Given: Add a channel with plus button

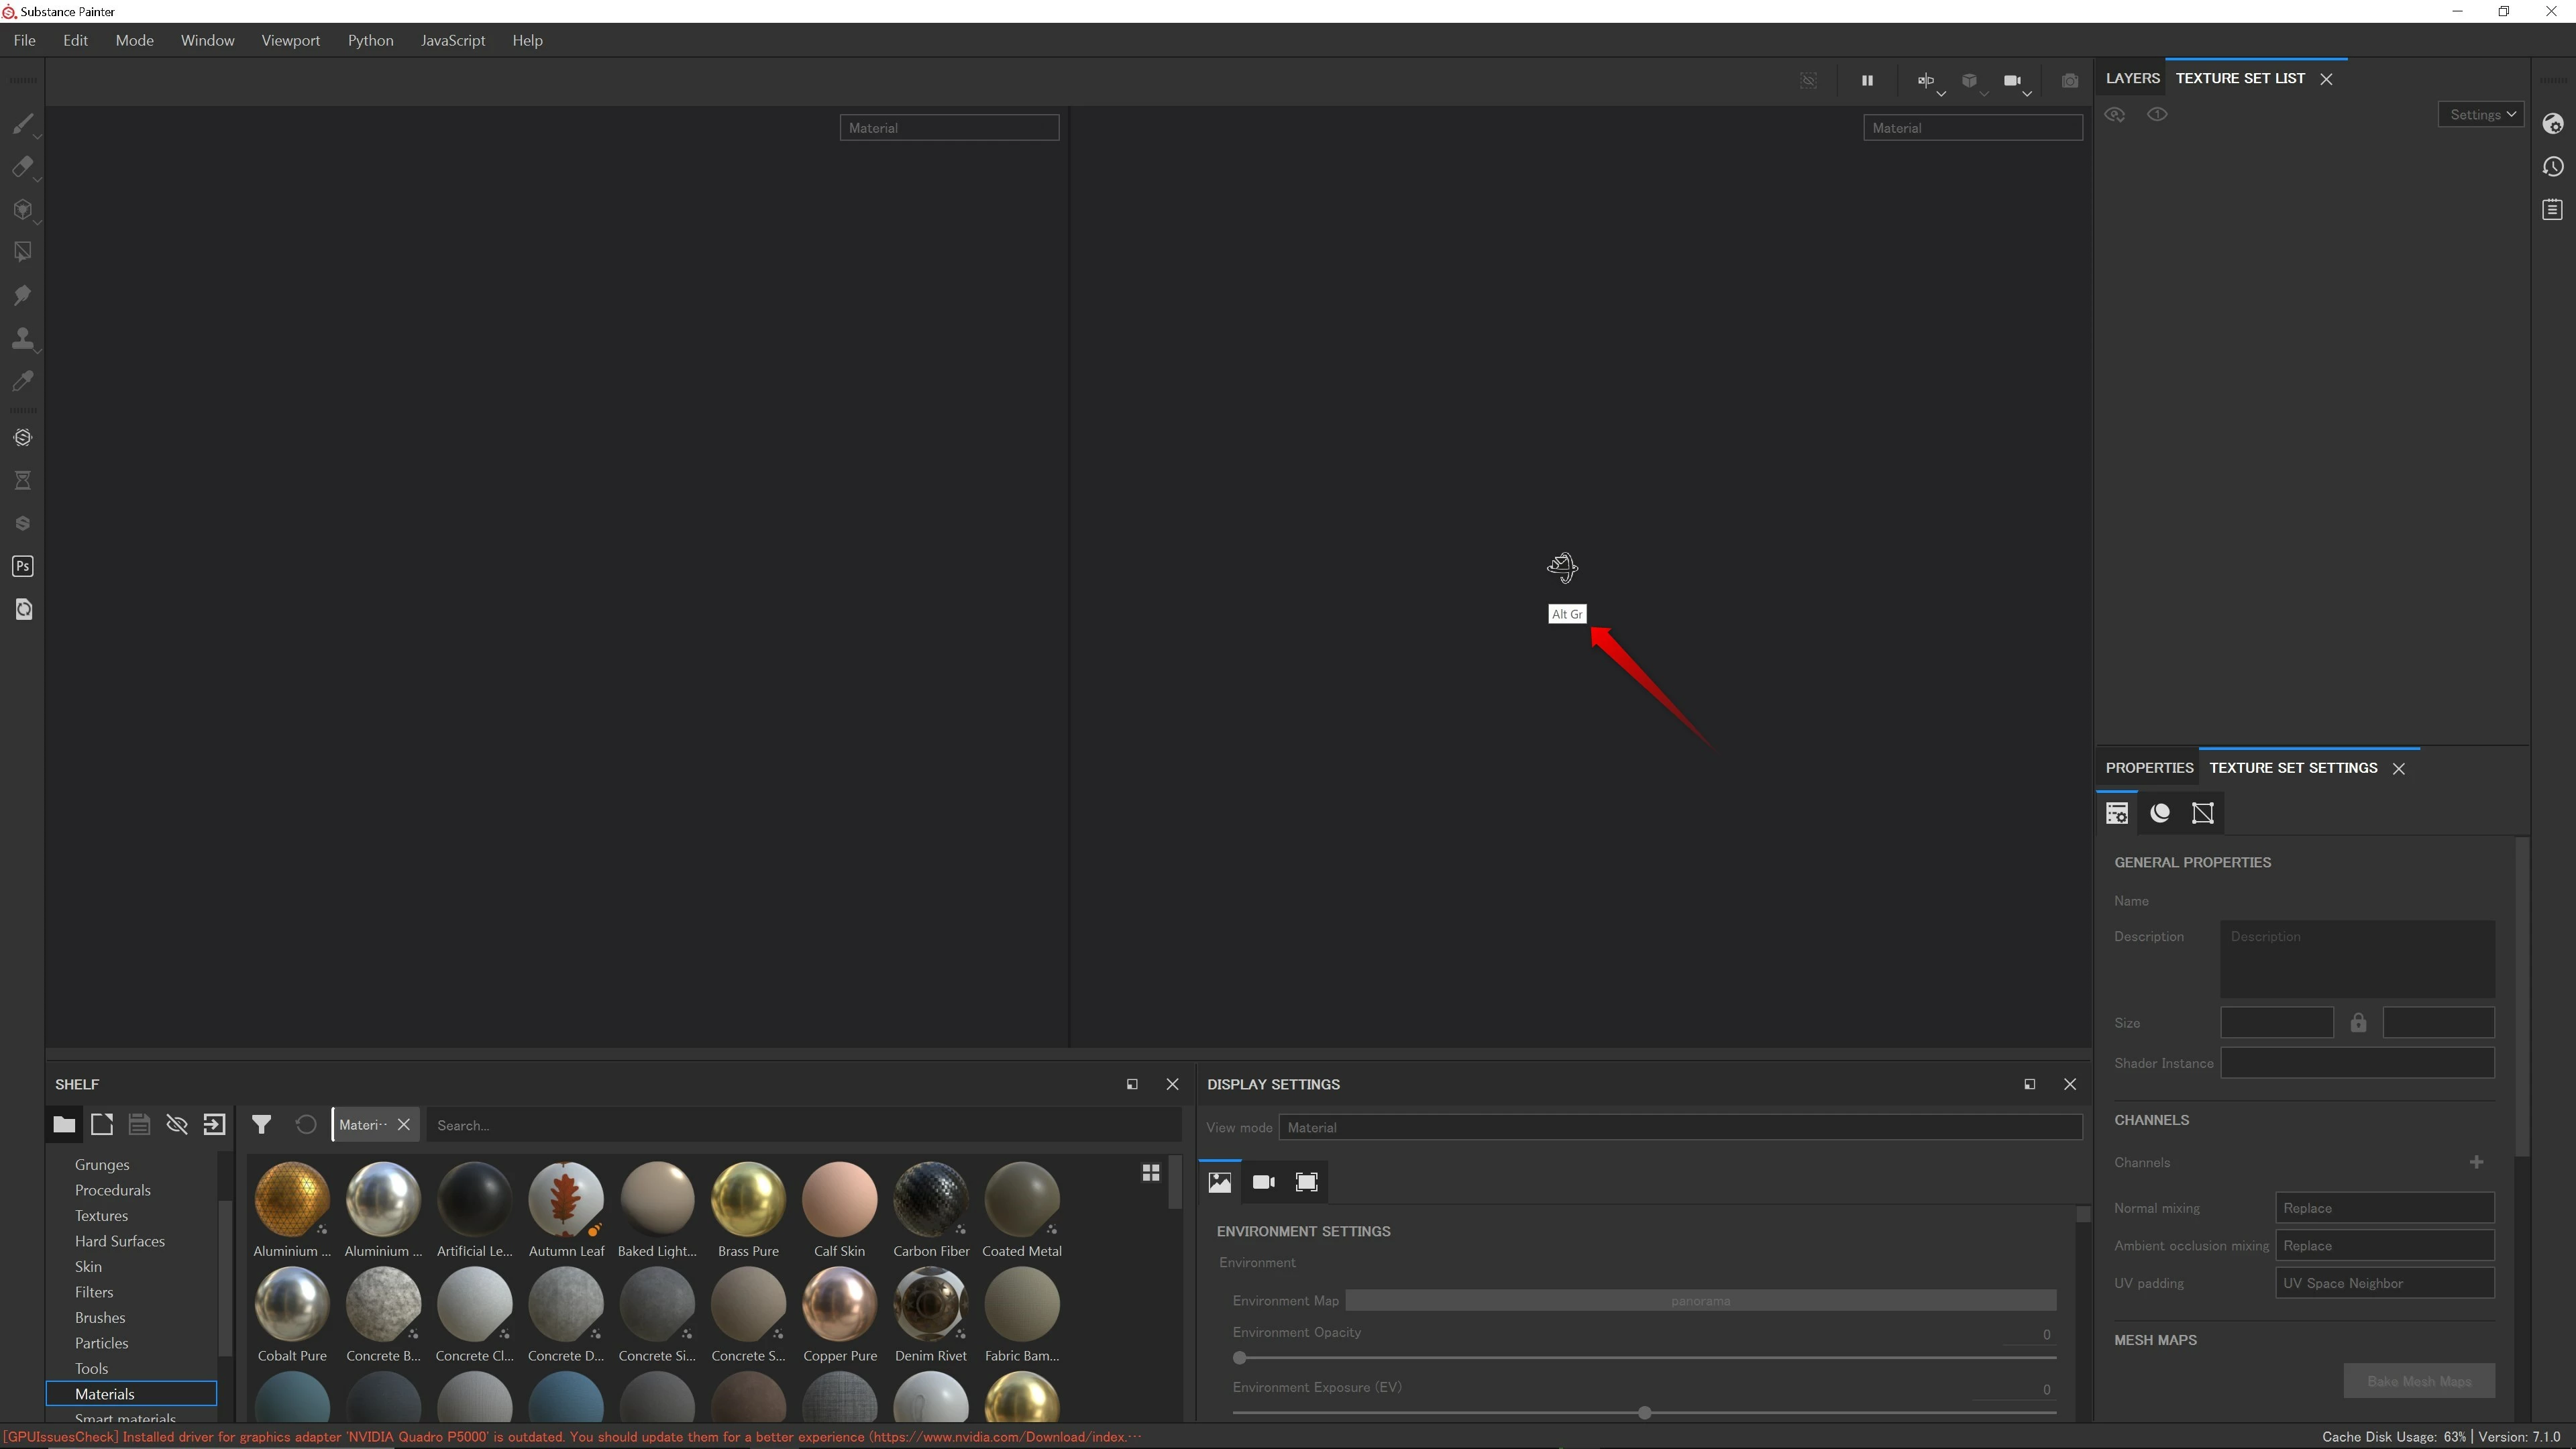Looking at the screenshot, I should tap(2476, 1162).
